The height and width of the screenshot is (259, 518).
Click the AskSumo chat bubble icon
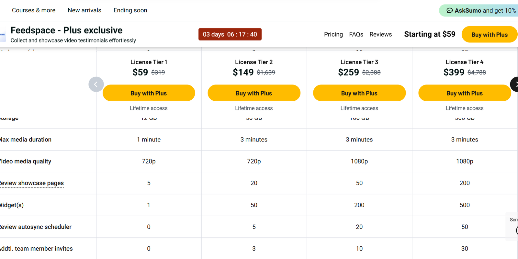[x=449, y=11]
